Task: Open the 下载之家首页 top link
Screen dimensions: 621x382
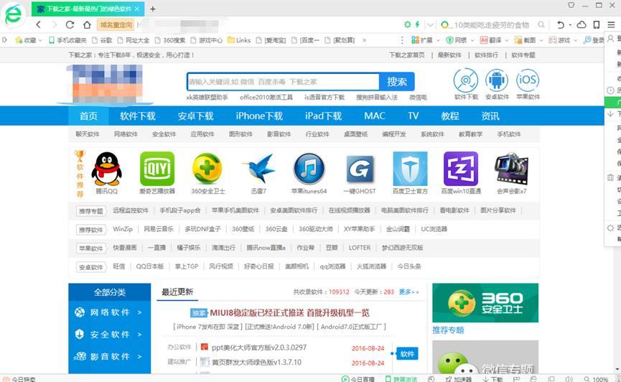Action: pos(407,55)
